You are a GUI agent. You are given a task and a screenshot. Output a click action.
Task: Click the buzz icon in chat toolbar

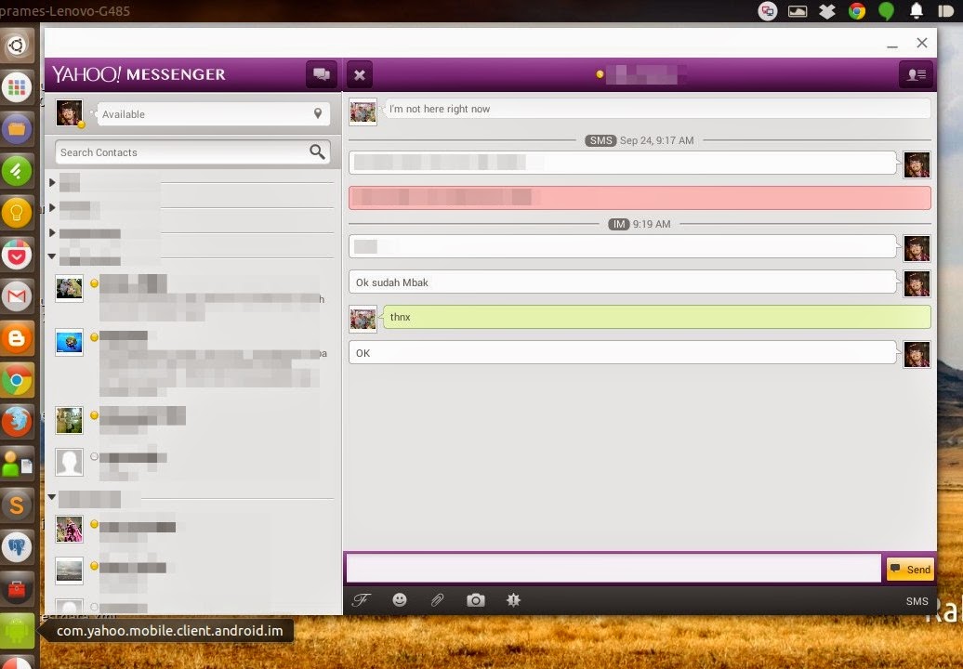[513, 599]
